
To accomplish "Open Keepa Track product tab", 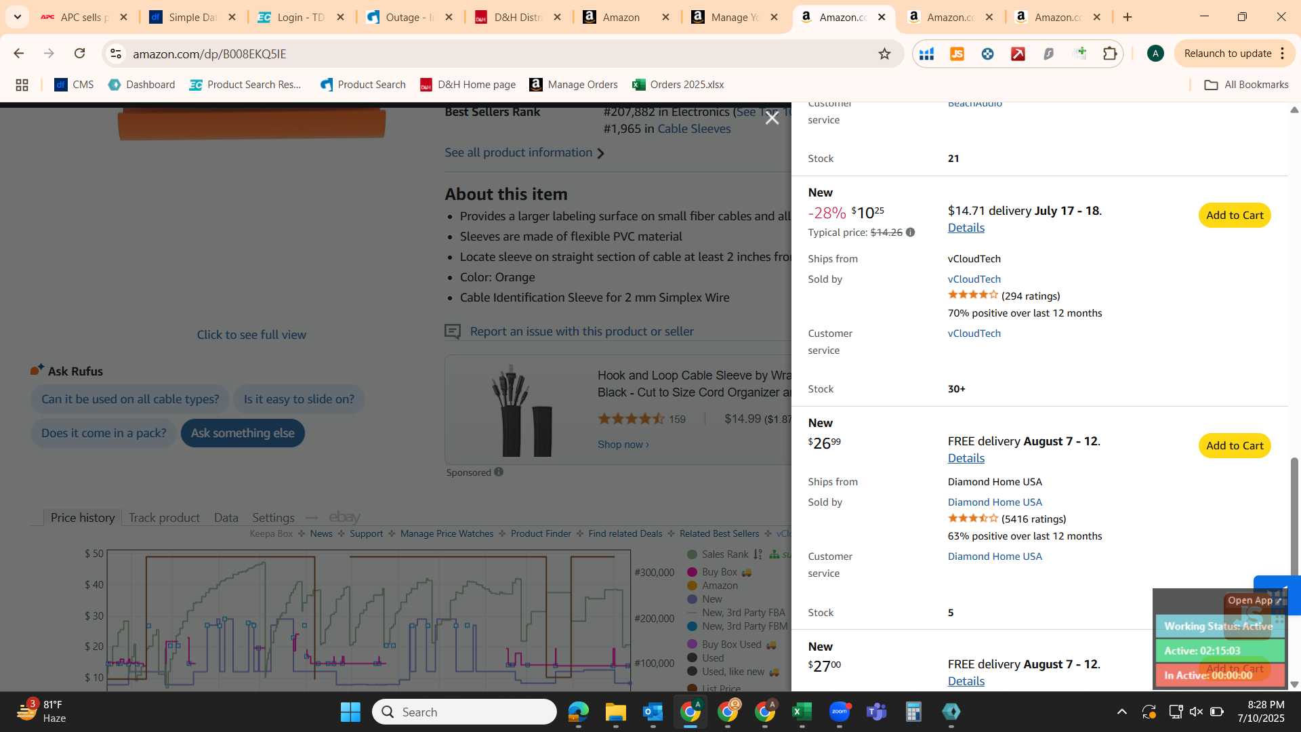I will click(x=164, y=518).
